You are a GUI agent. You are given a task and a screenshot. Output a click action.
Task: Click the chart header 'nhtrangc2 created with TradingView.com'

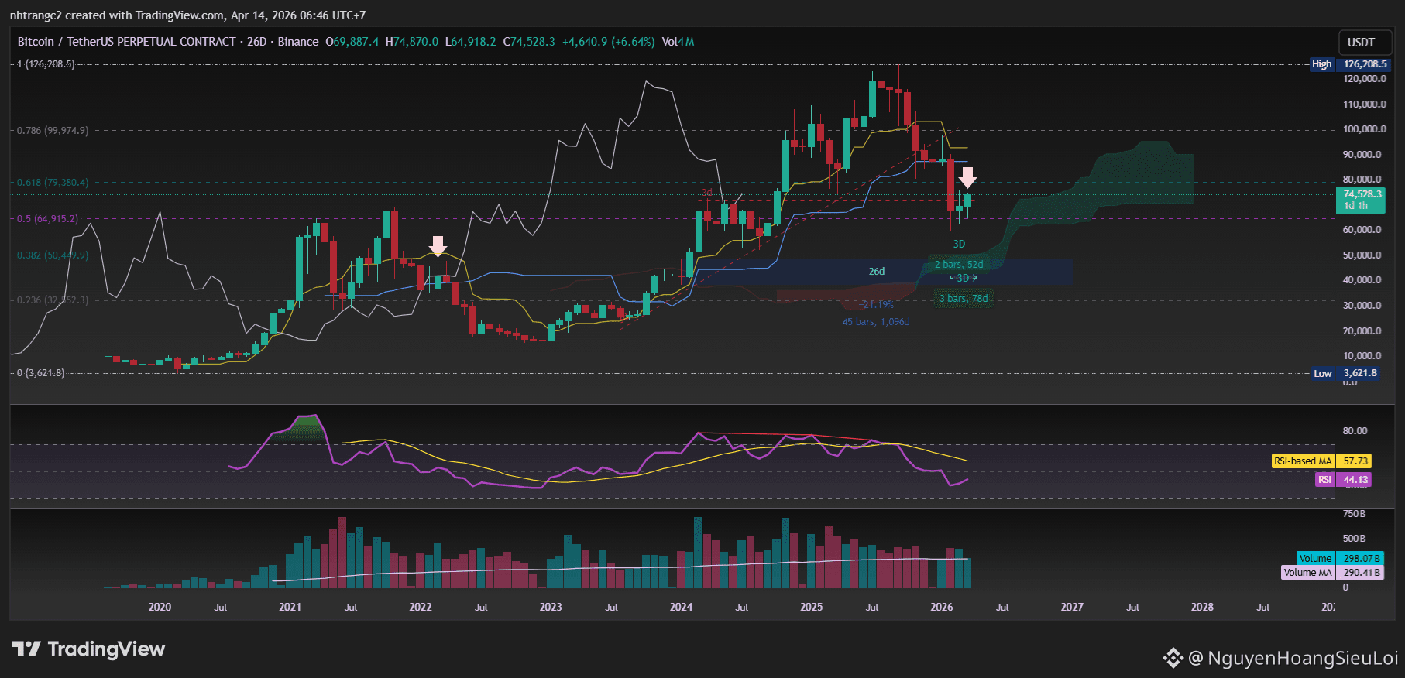[x=117, y=15]
